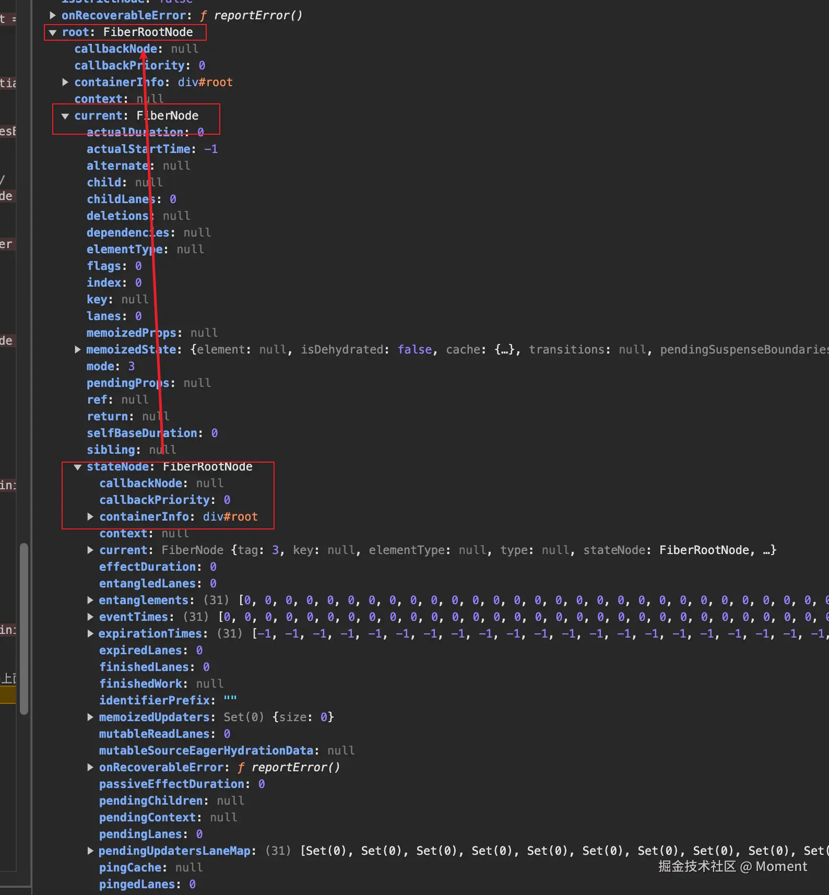Screen dimensions: 829x895
Task: Expand onRecoverableError under stateNode
Action: [x=90, y=768]
